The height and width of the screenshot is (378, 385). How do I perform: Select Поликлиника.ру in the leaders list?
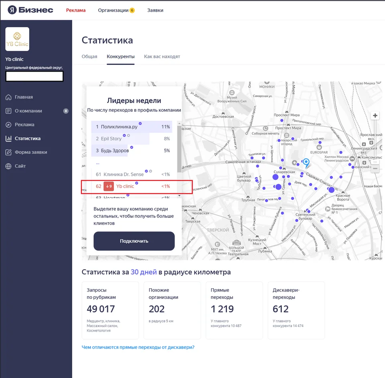click(x=132, y=127)
